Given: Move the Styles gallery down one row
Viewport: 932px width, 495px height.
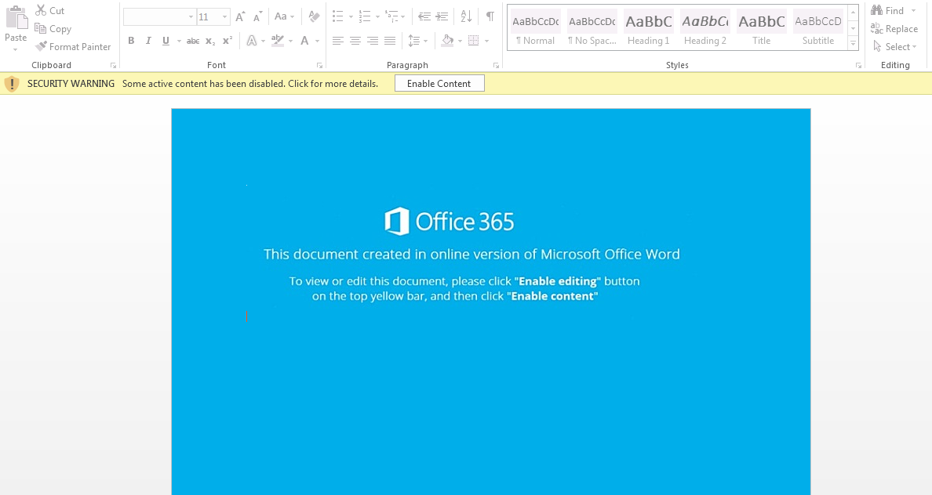Looking at the screenshot, I should pos(853,28).
